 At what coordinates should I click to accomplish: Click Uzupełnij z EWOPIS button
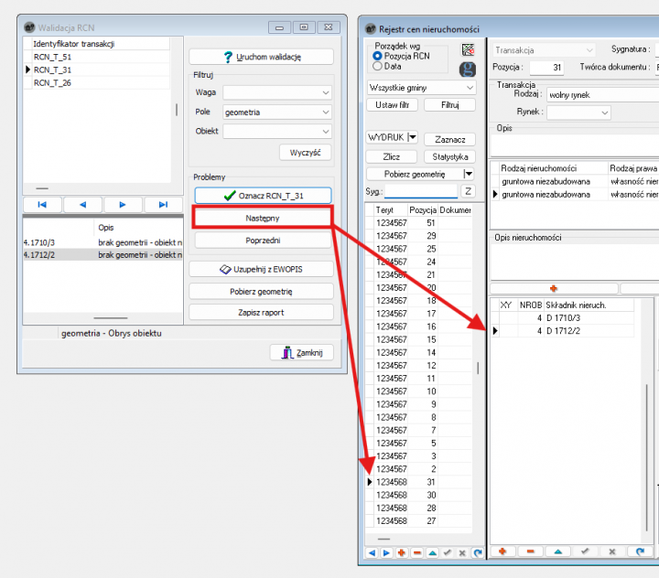pos(262,269)
